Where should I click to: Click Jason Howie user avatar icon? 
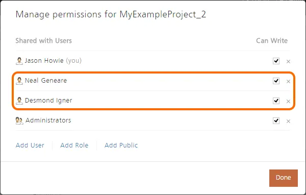pyautogui.click(x=19, y=61)
